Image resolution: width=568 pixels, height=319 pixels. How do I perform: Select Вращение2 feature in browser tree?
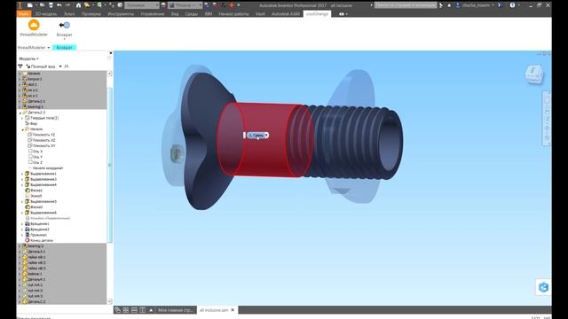coord(37,230)
